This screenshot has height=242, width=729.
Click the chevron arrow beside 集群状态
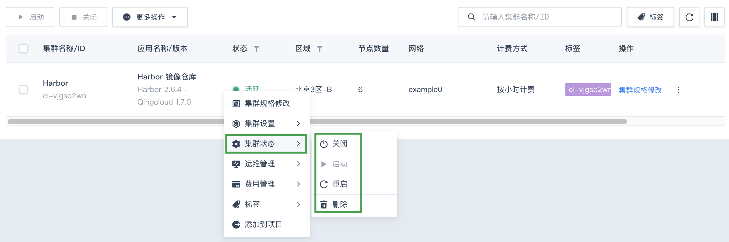(298, 144)
